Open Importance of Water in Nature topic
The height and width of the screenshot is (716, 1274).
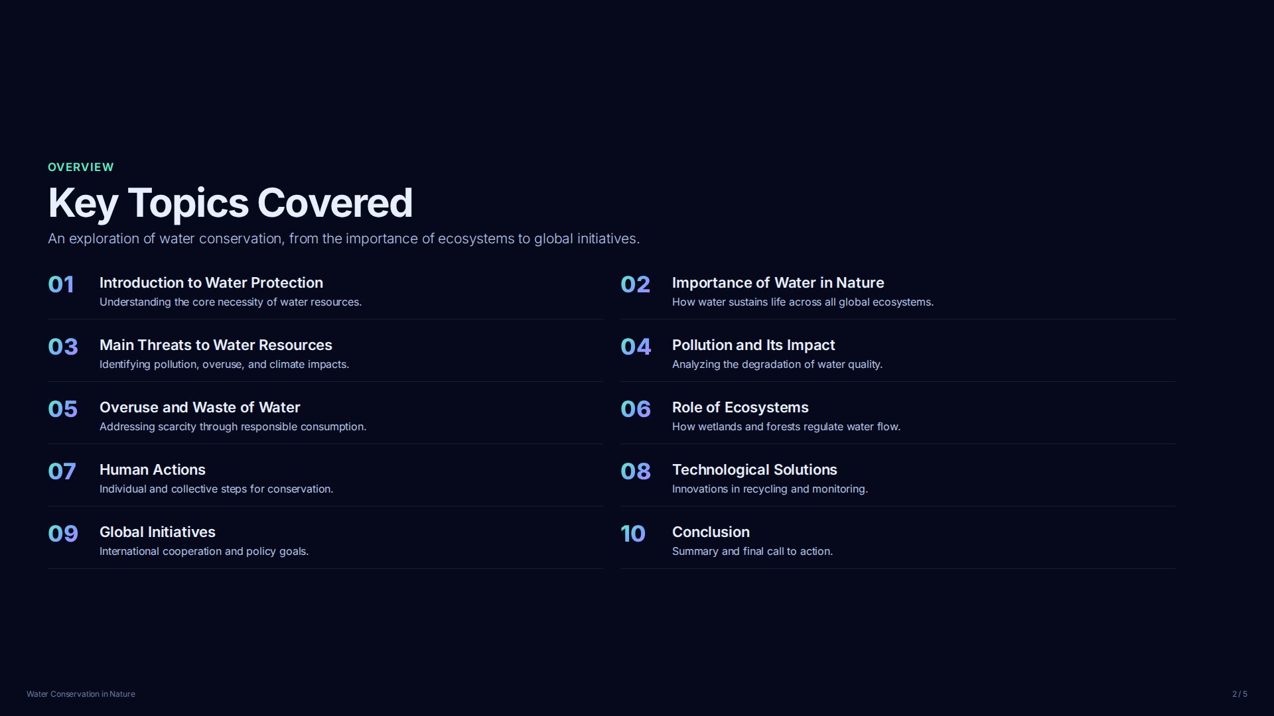778,283
